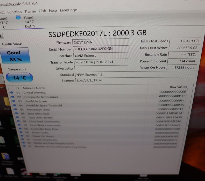Open the Disk menu
205x181 pixels.
click(x=42, y=11)
